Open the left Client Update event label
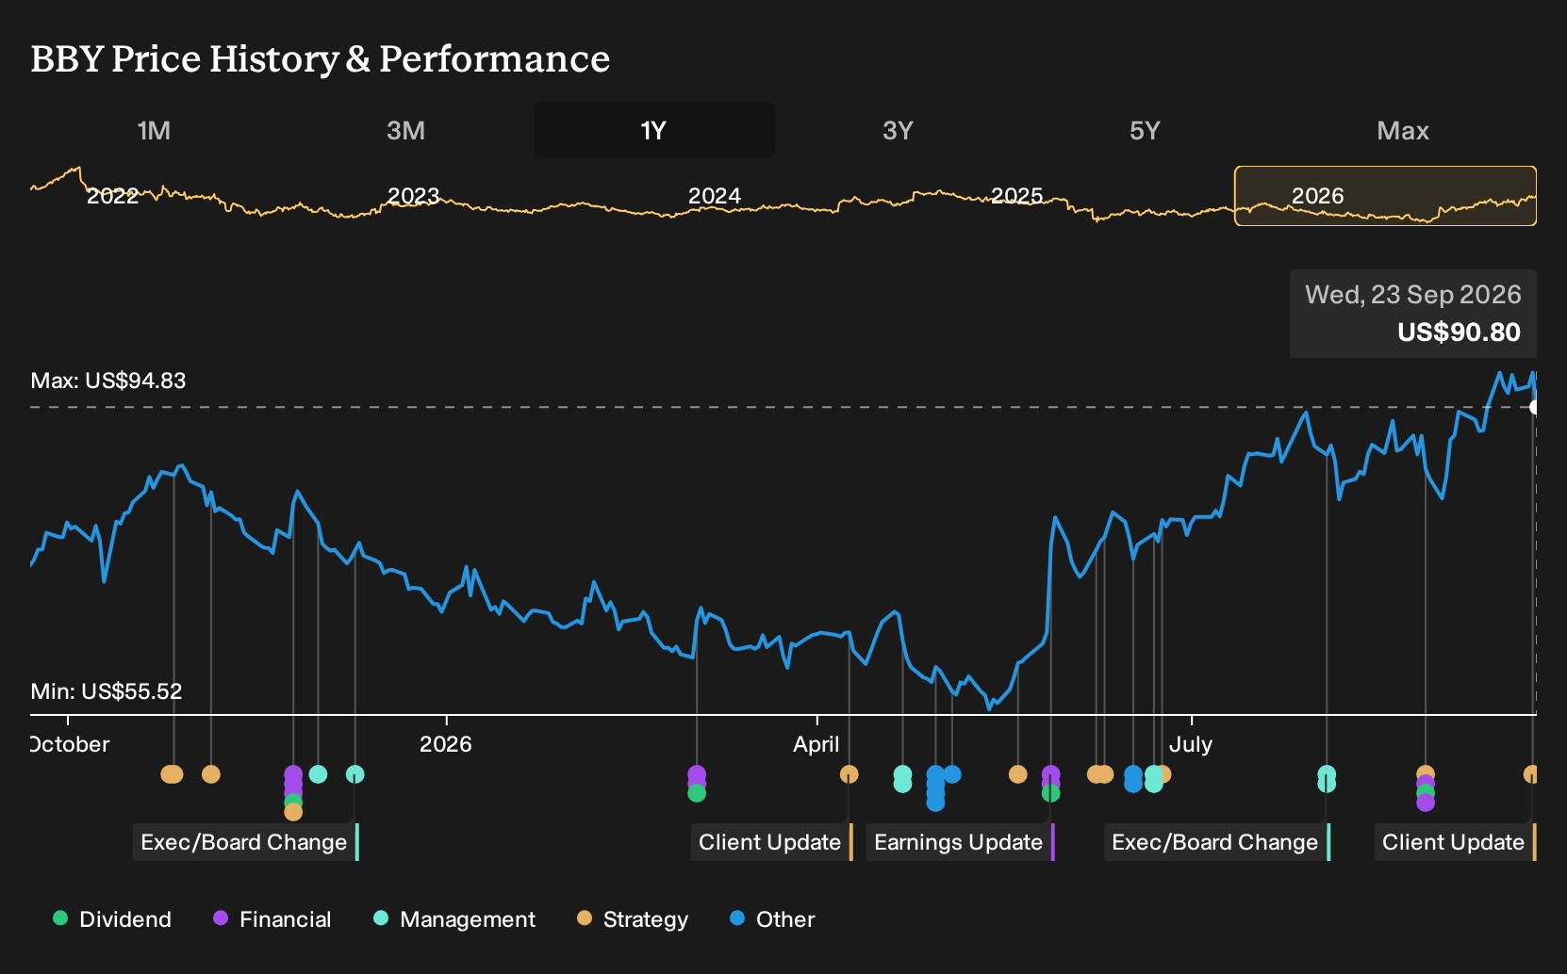 point(772,842)
